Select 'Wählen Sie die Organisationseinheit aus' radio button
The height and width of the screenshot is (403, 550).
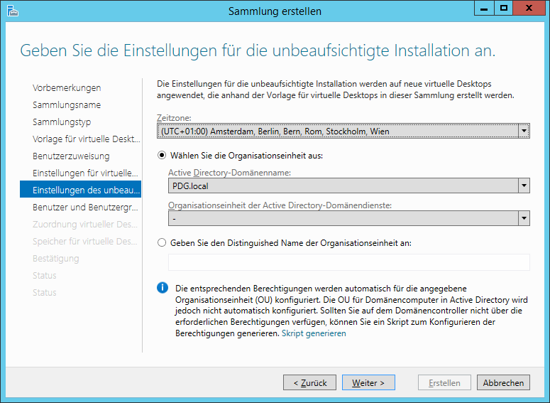(x=162, y=156)
